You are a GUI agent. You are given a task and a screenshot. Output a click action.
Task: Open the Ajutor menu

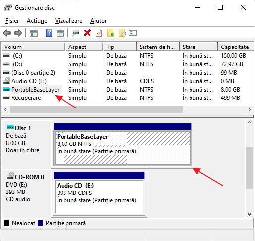click(98, 21)
